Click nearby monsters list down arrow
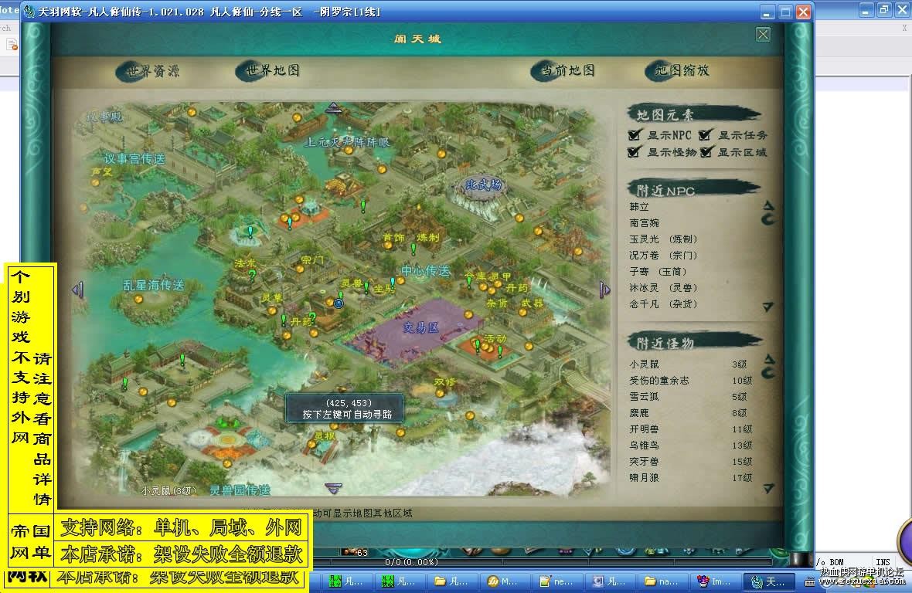 coord(768,488)
